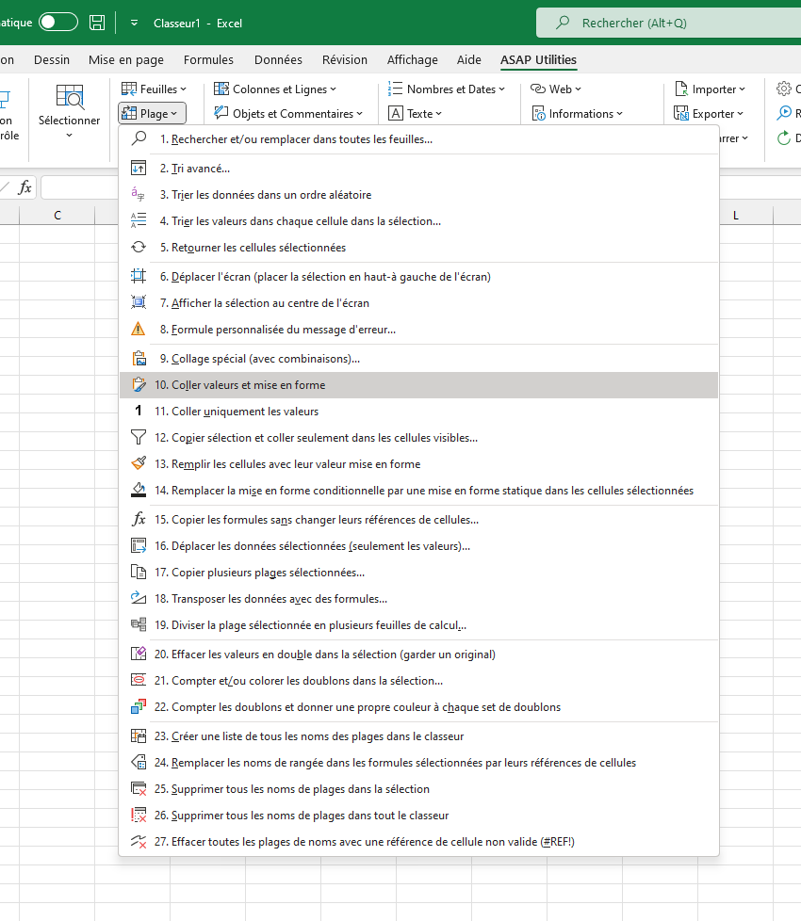Click the Collage spécial clipboard icon
Image resolution: width=801 pixels, height=921 pixels.
pos(139,358)
